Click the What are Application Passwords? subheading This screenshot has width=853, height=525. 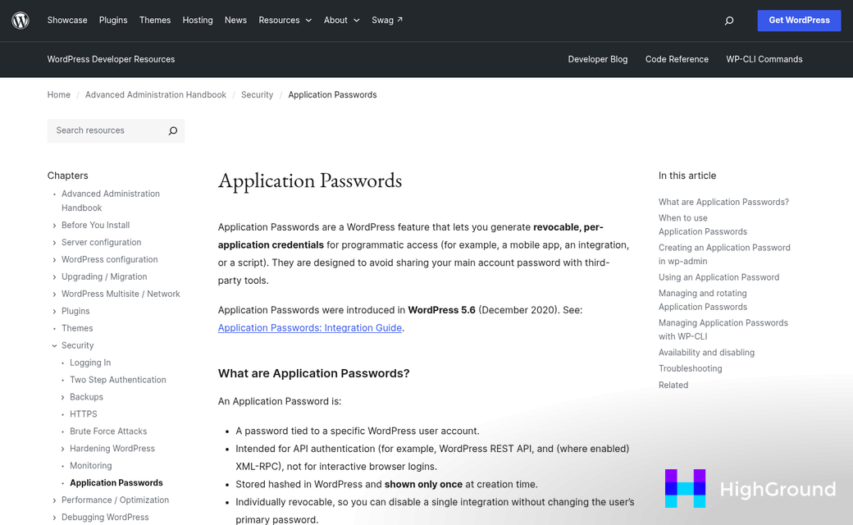(x=314, y=373)
